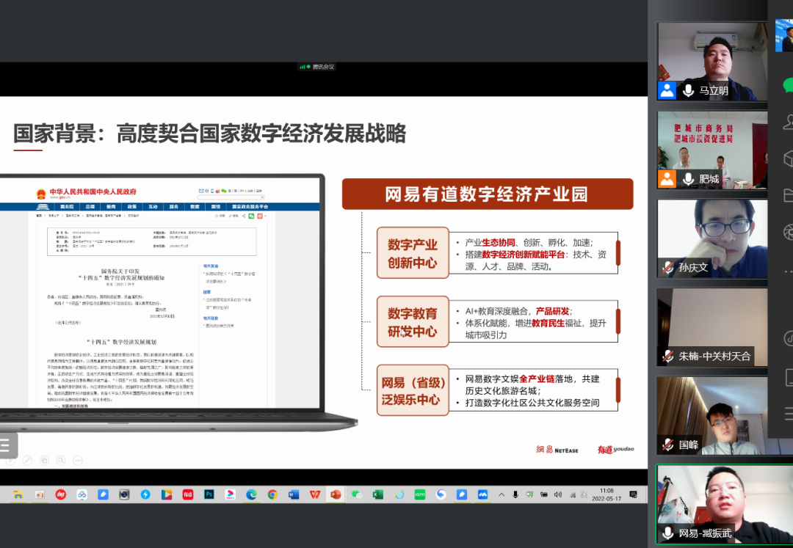This screenshot has height=548, width=793.
Task: Select the 肥城 participant video thumbnail
Action: 712,150
